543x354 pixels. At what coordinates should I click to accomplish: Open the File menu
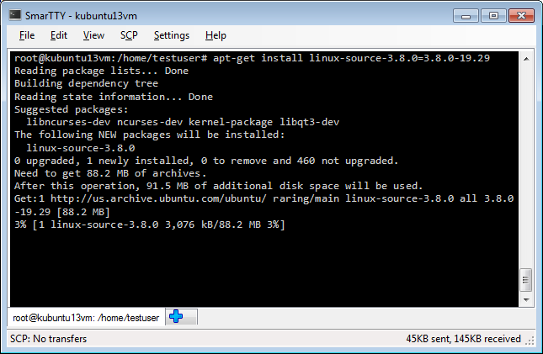pos(27,35)
